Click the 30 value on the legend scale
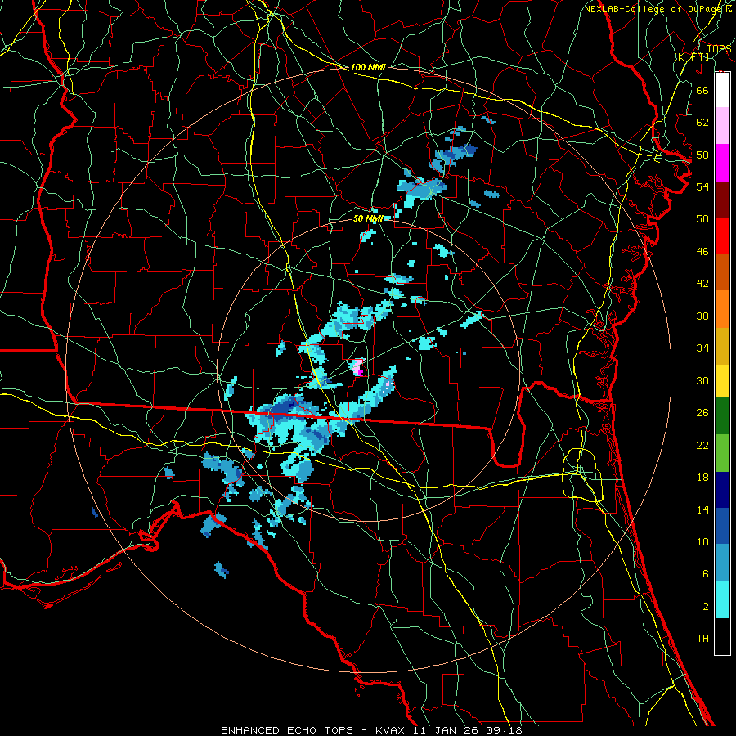This screenshot has height=736, width=736. [x=702, y=380]
